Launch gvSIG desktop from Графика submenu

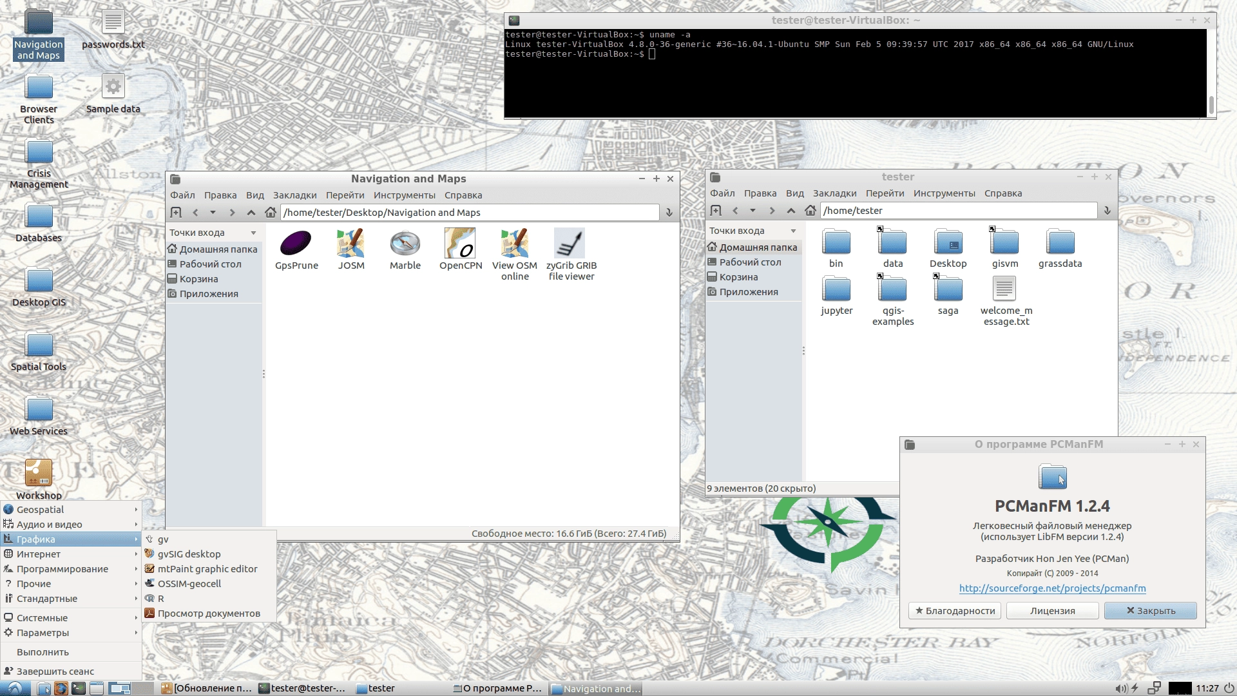(210, 554)
